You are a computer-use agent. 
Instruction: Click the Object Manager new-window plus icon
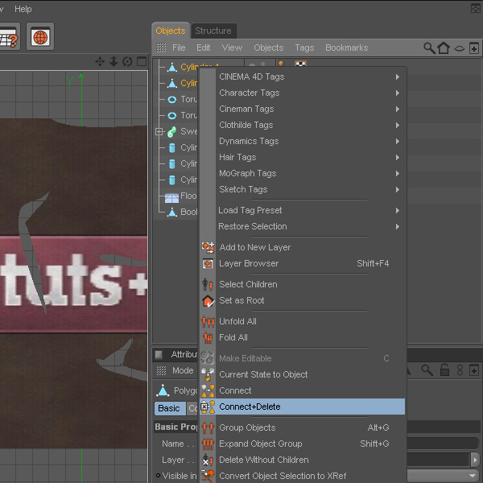click(x=474, y=48)
